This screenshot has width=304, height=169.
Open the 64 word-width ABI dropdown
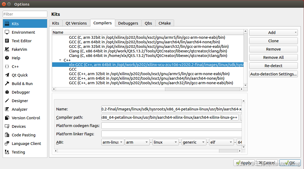[x=239, y=142]
